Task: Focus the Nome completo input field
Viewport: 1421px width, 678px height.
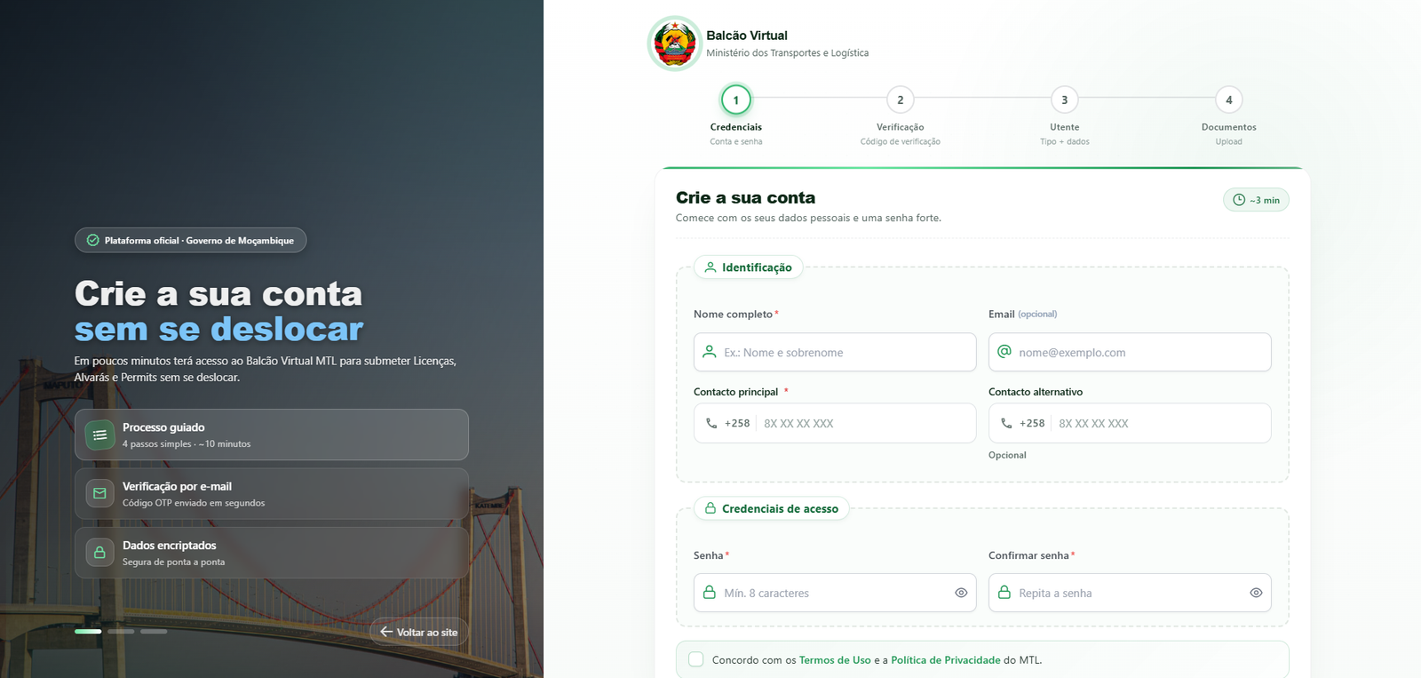Action: [x=835, y=352]
